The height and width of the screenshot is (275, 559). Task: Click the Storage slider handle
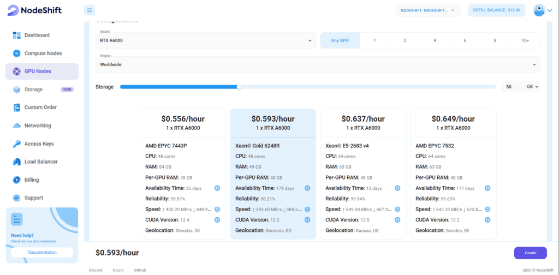239,87
